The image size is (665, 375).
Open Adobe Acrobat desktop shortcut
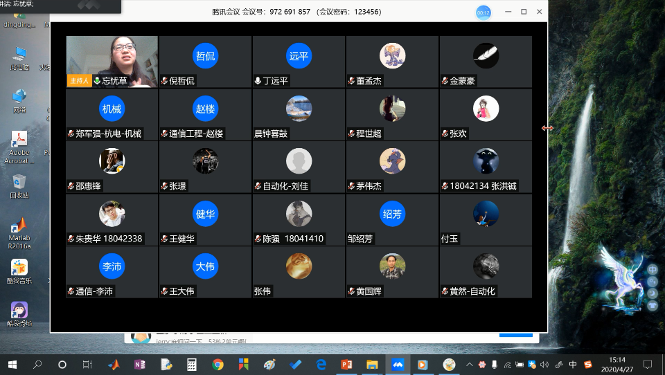tap(19, 147)
